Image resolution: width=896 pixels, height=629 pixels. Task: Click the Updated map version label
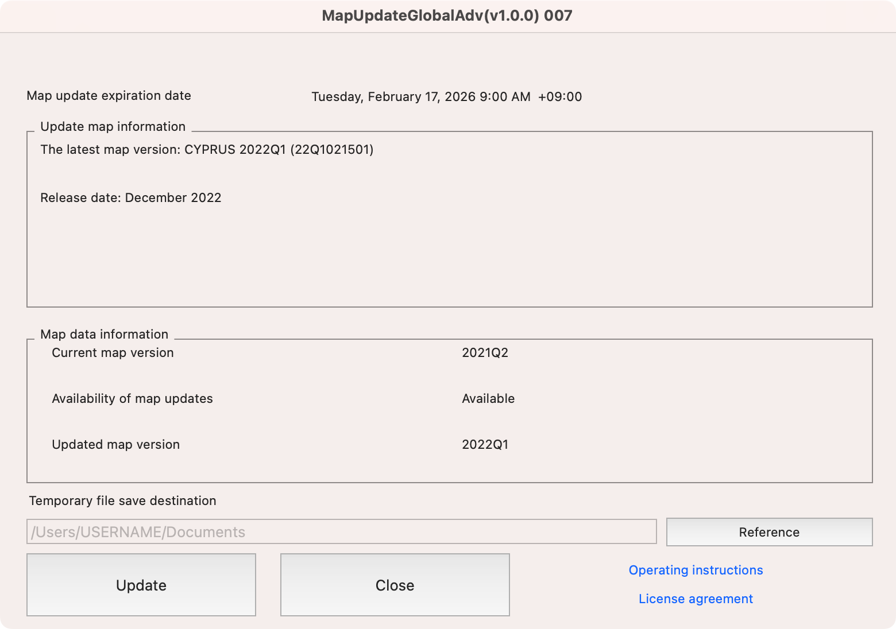115,445
